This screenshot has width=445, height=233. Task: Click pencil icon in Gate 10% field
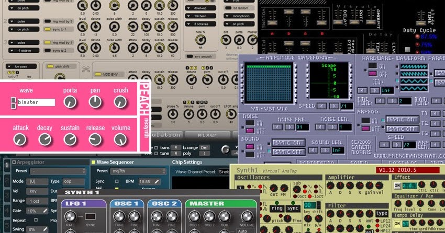[x=45, y=211]
